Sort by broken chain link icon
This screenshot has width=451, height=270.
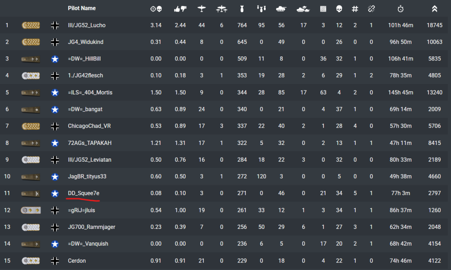(371, 9)
